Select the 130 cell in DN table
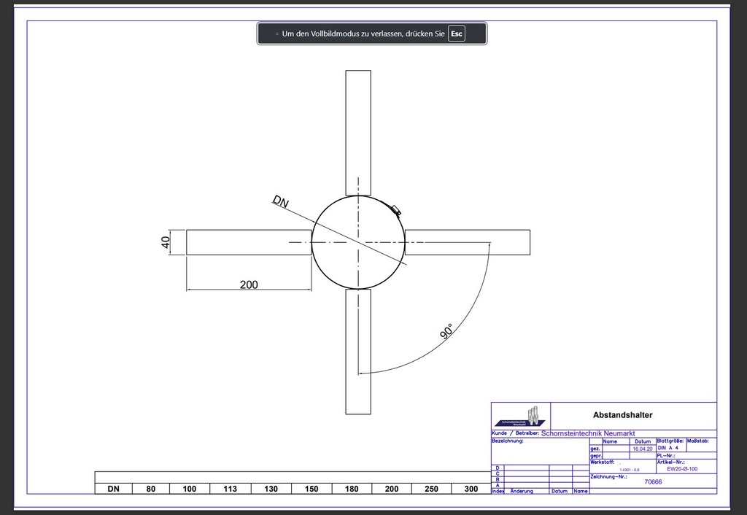 coord(271,489)
